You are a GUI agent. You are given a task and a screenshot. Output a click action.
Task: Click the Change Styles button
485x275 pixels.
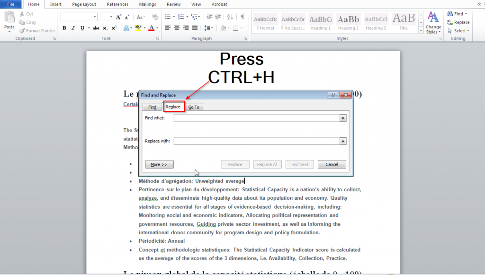[x=433, y=23]
